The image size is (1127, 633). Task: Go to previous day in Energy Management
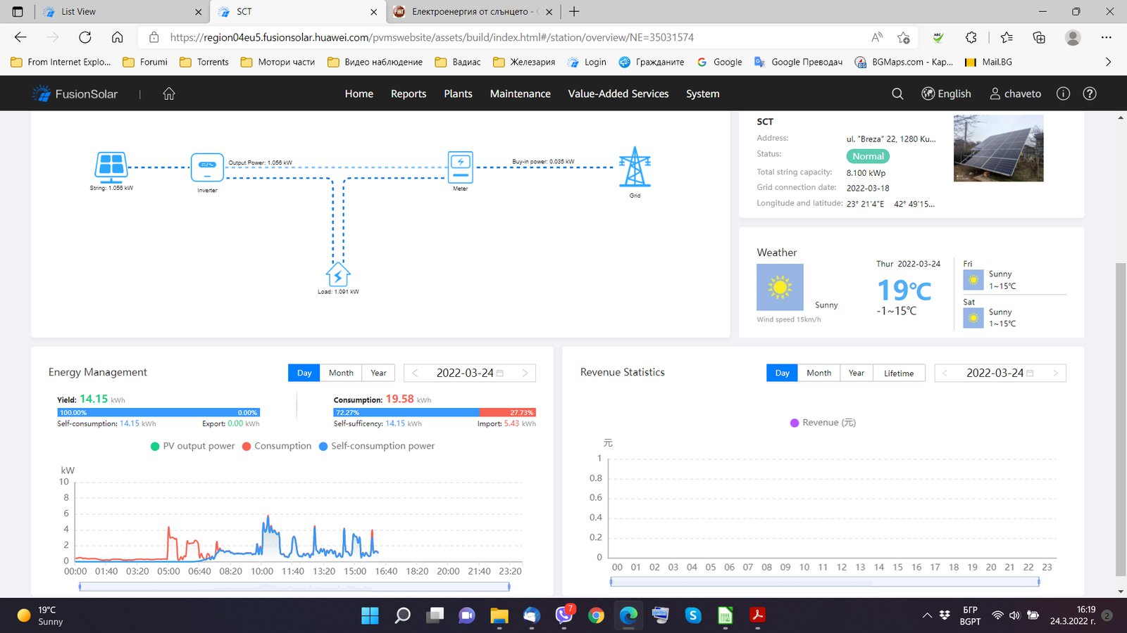(x=415, y=373)
